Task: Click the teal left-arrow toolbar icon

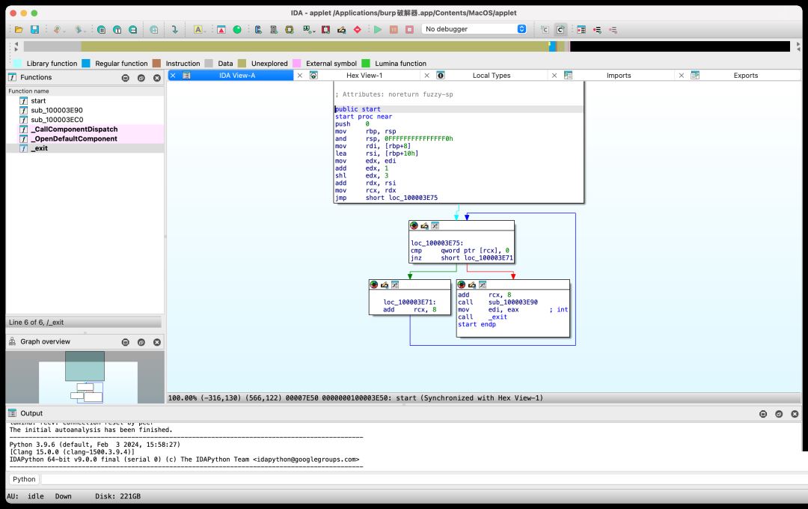Action: tap(133, 29)
